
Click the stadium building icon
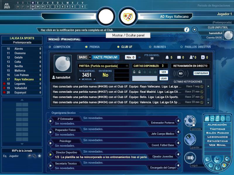(x=207, y=119)
